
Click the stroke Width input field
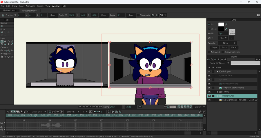tap(223, 33)
